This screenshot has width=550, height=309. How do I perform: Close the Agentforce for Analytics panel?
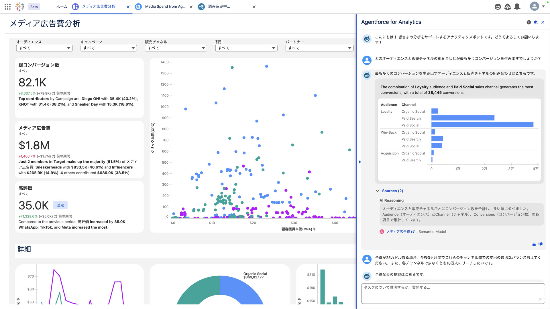[x=543, y=22]
